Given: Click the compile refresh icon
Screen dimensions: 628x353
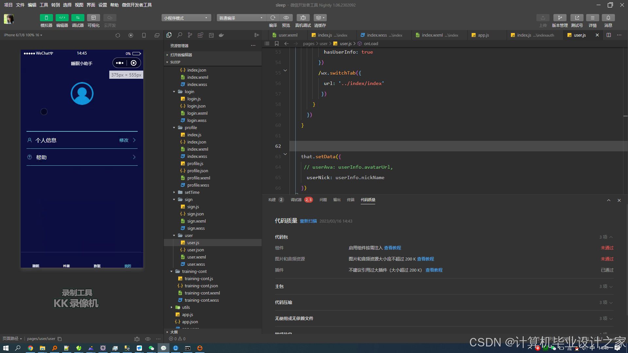Looking at the screenshot, I should pyautogui.click(x=273, y=18).
